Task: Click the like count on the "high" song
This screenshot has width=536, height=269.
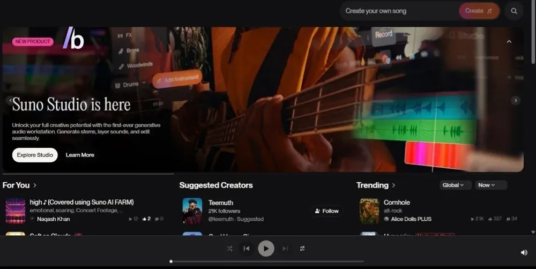Action: 147,219
